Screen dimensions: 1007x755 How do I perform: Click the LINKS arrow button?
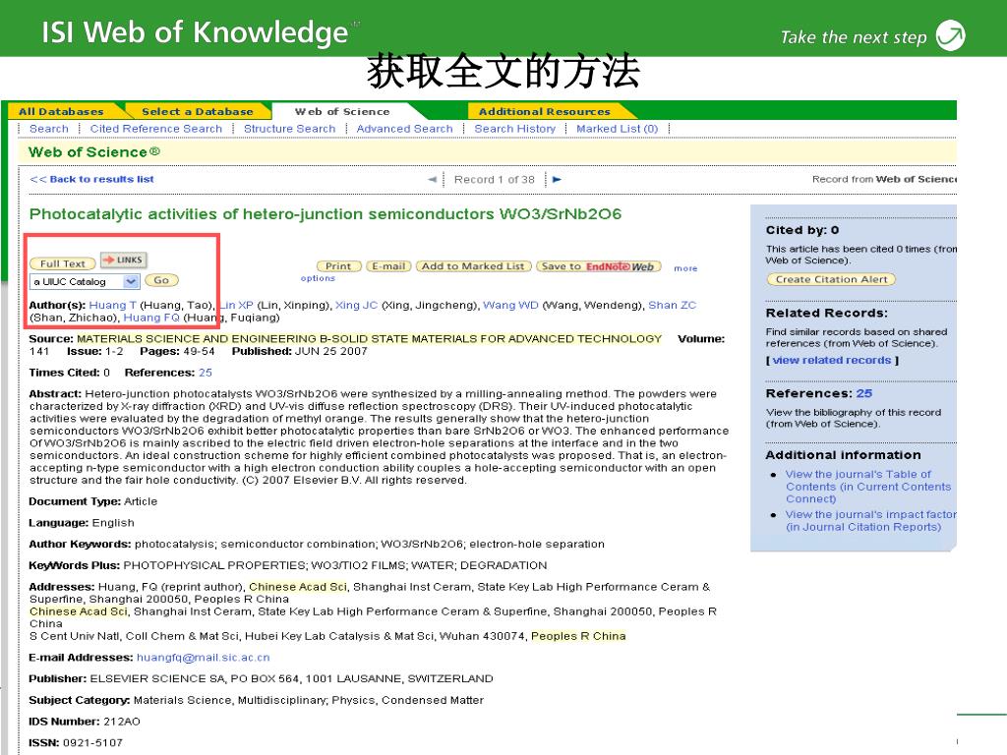coord(124,260)
